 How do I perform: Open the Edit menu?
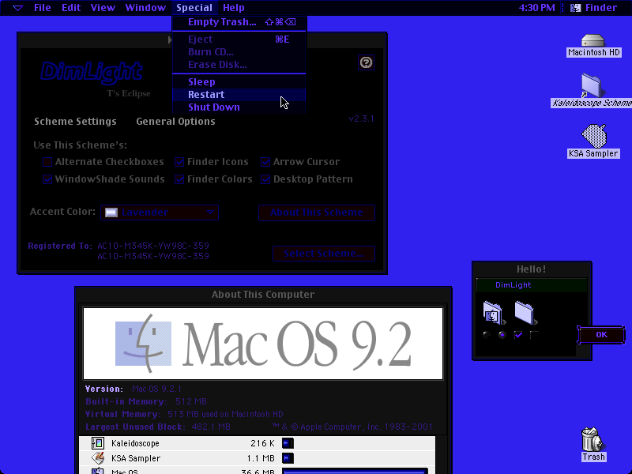point(71,8)
